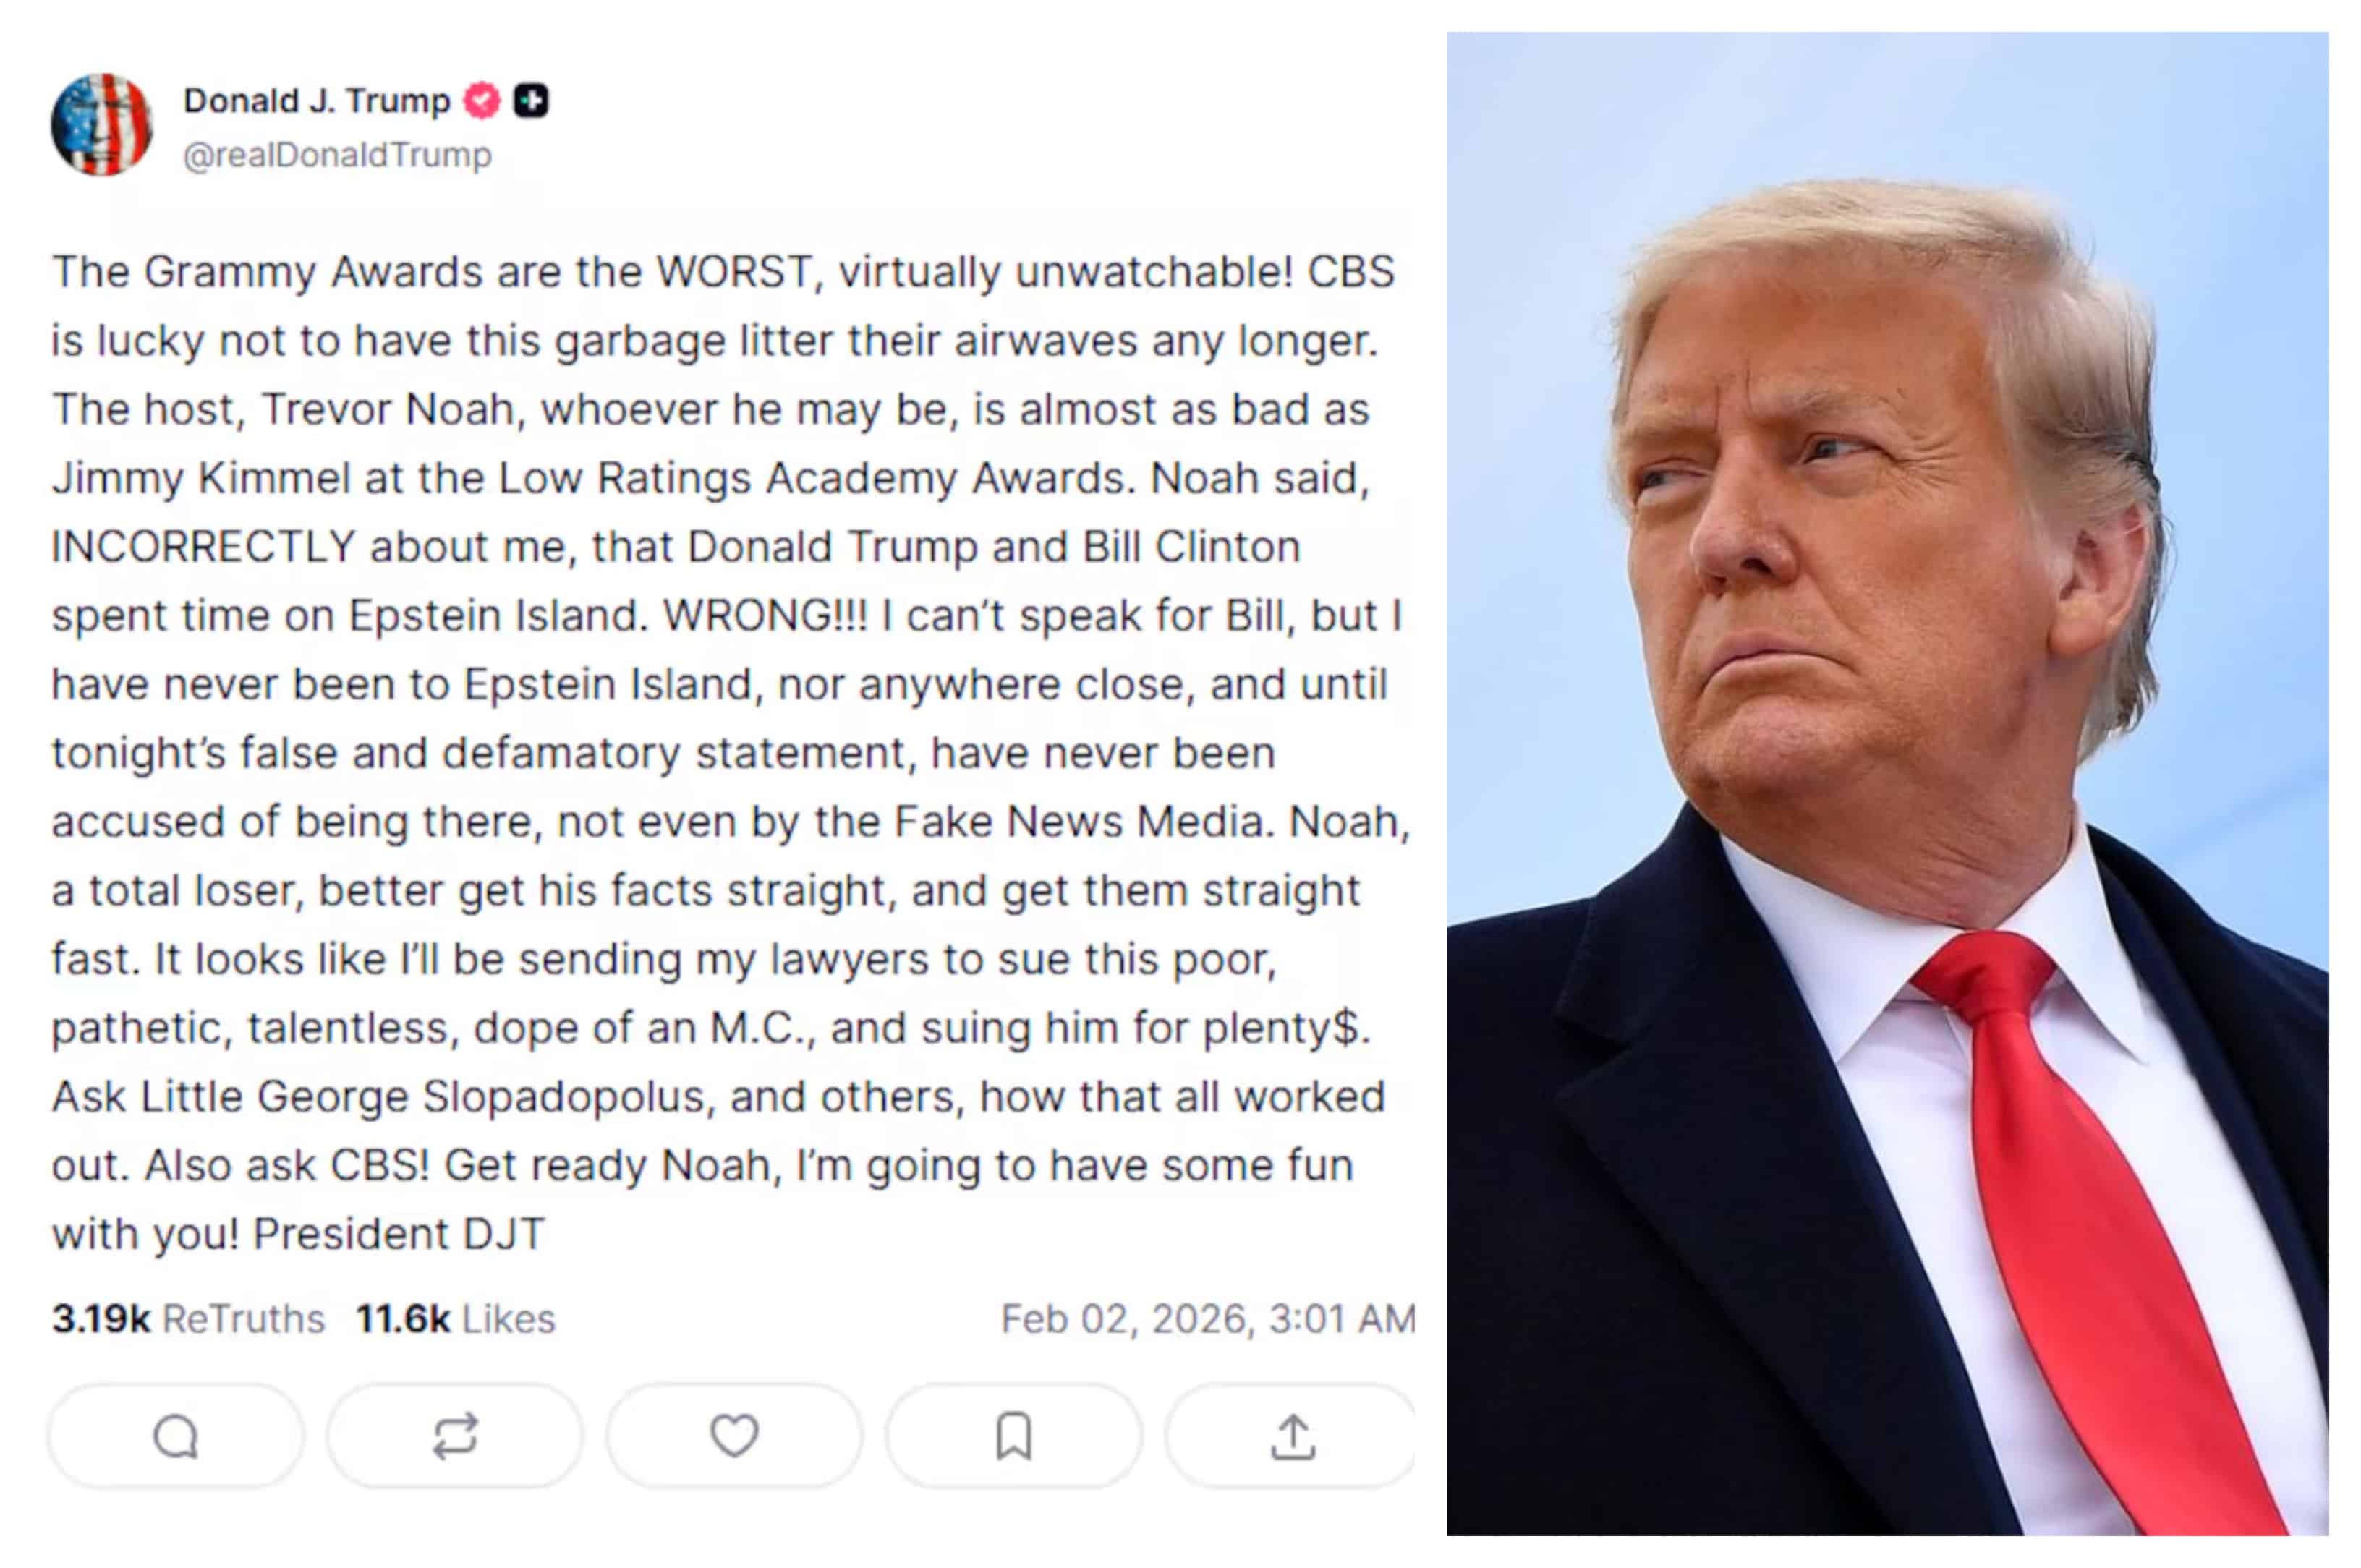Viewport: 2361px width, 1568px height.
Task: View the 3.19k ReTruths list
Action: pyautogui.click(x=188, y=1319)
